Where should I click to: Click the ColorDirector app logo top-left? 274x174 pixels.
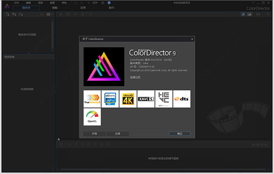pos(7,6)
